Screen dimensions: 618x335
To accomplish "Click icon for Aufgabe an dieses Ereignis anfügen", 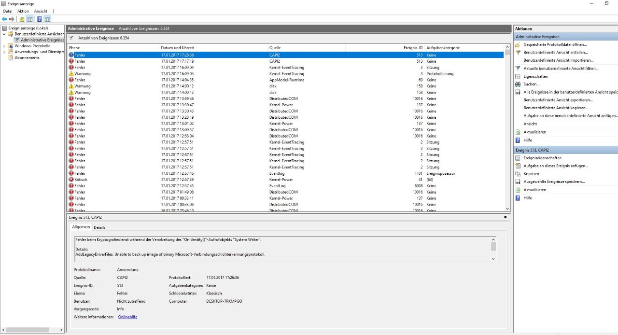I will 518,166.
